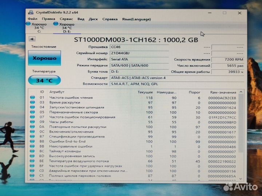Click the power-on count 5655 раз
The image size is (262, 196).
click(228, 66)
